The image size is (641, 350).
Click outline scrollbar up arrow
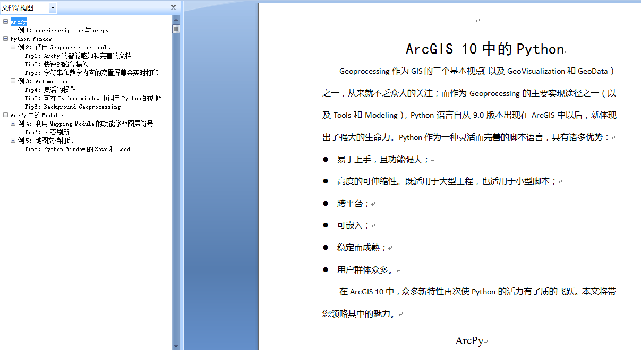[176, 19]
